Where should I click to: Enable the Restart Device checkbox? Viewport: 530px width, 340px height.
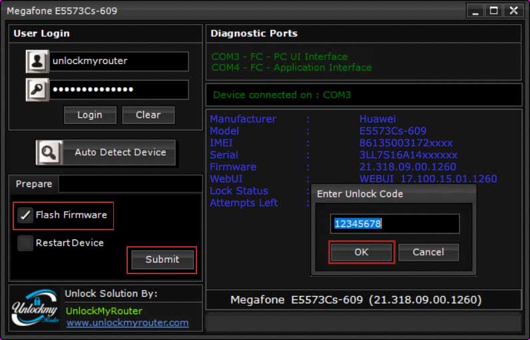click(x=25, y=243)
